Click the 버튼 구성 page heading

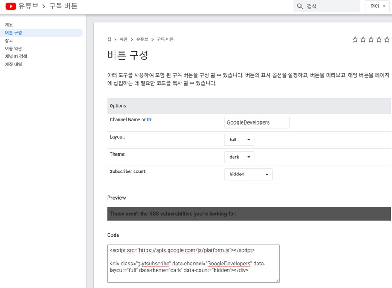128,55
